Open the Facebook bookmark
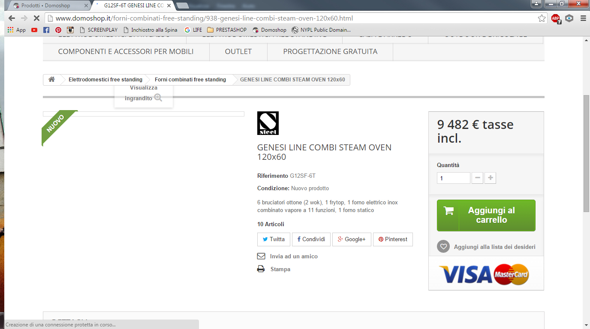This screenshot has width=590, height=329. [x=46, y=30]
